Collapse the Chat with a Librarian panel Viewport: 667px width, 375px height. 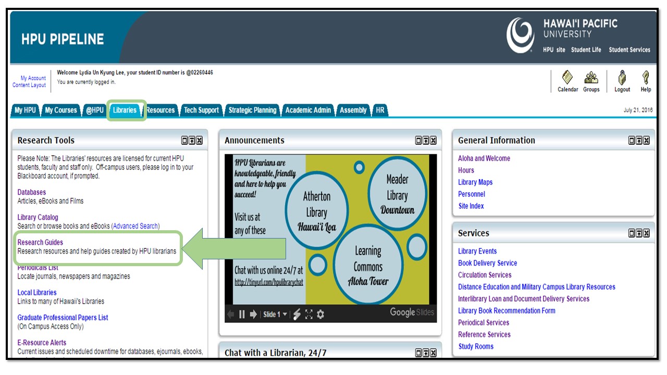(426, 353)
